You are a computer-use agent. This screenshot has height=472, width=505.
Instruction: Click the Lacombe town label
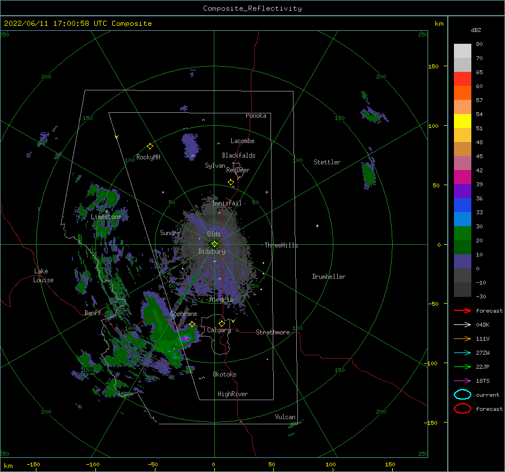tap(242, 141)
